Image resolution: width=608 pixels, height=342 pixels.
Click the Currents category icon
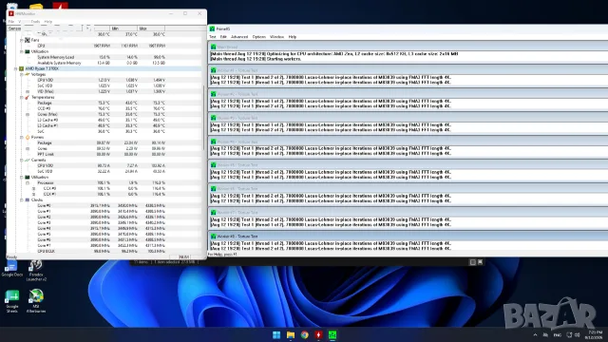[28, 160]
